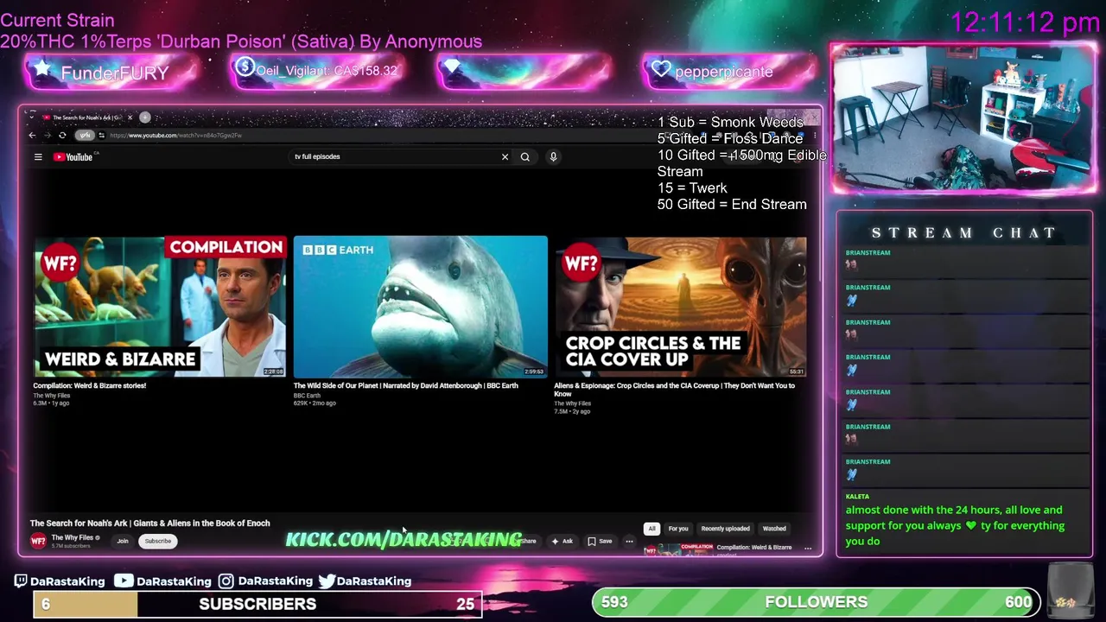The width and height of the screenshot is (1106, 622).
Task: Open 'Aliens & Espionage: Crop Circles' title link
Action: (x=674, y=389)
